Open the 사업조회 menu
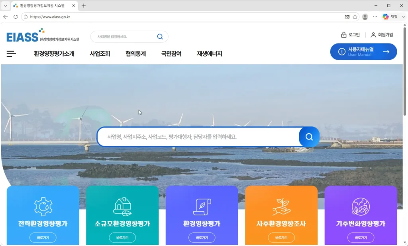 100,53
